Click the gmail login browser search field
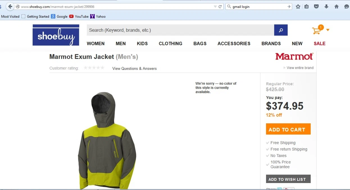The image size is (350, 190). [259, 7]
